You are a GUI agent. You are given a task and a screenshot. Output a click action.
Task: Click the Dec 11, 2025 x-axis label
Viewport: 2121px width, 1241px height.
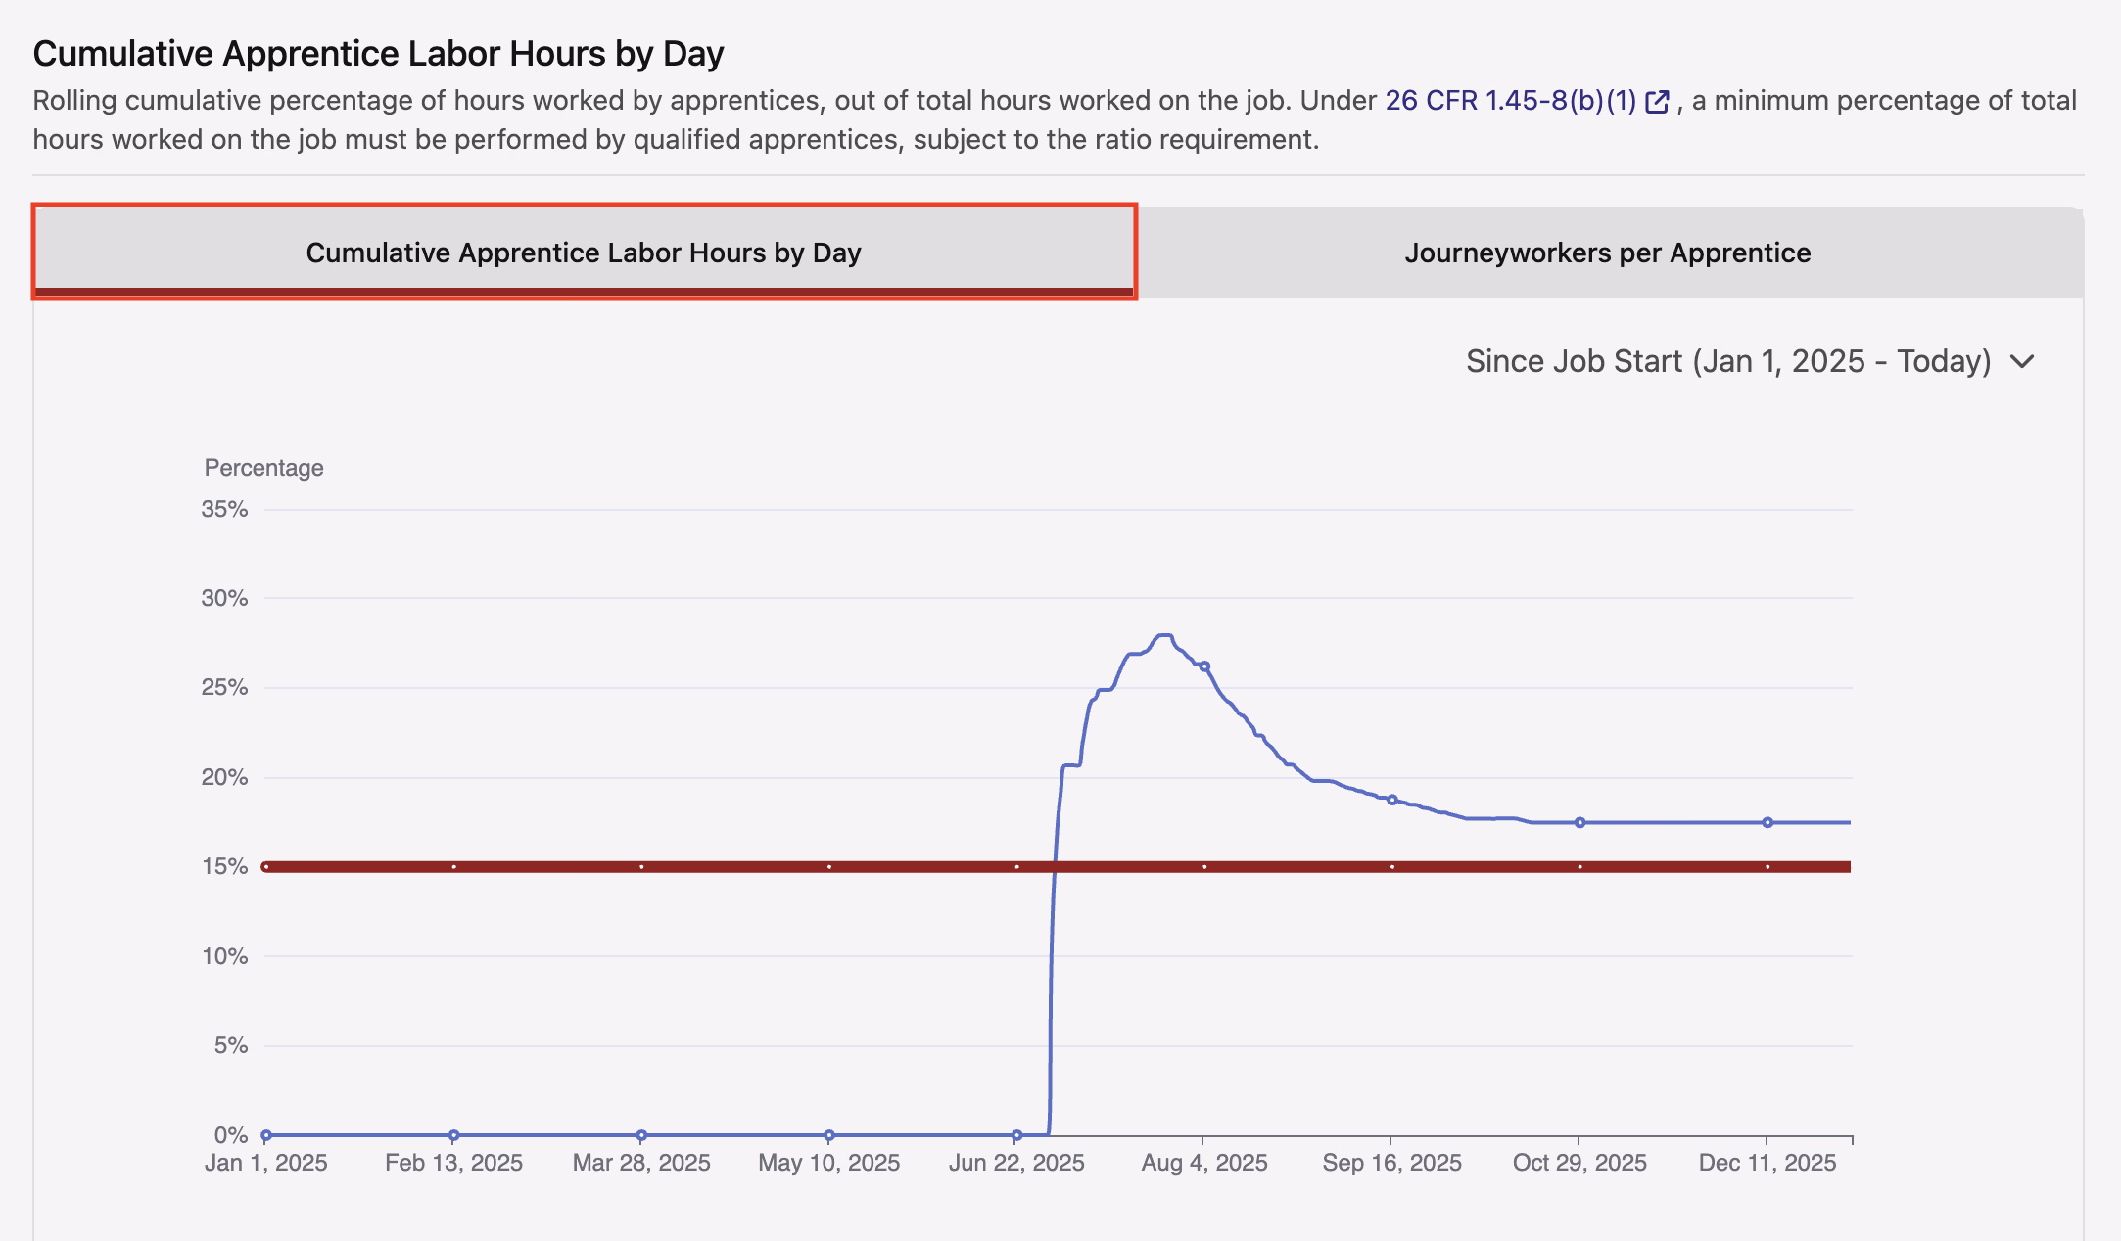click(1767, 1163)
